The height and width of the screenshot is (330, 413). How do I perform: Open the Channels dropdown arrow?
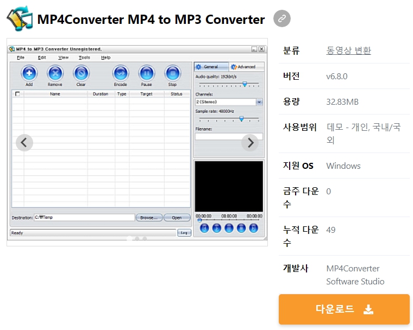[x=259, y=102]
